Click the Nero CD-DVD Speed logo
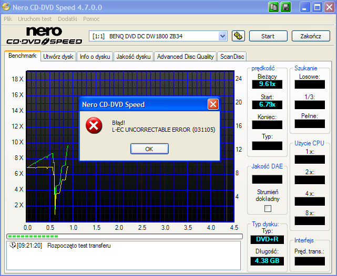The height and width of the screenshot is (276, 337). (x=44, y=35)
